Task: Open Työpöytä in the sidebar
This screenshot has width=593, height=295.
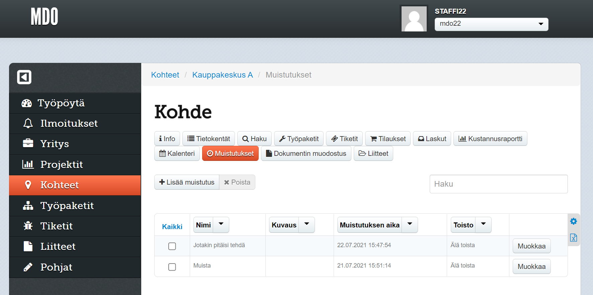Action: pyautogui.click(x=75, y=103)
